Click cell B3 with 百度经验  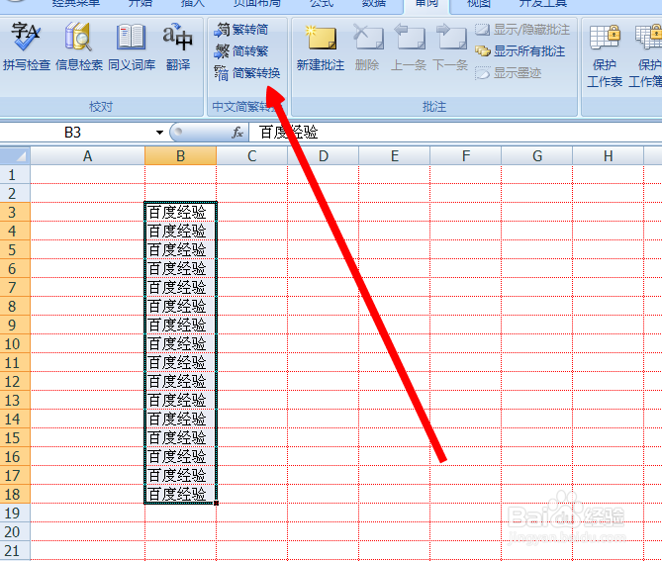(180, 212)
